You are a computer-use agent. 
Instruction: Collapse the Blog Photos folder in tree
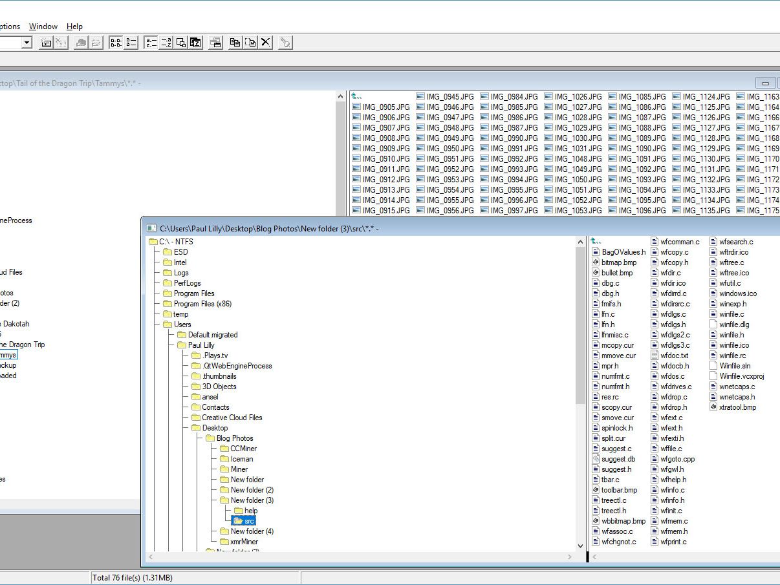pos(234,438)
